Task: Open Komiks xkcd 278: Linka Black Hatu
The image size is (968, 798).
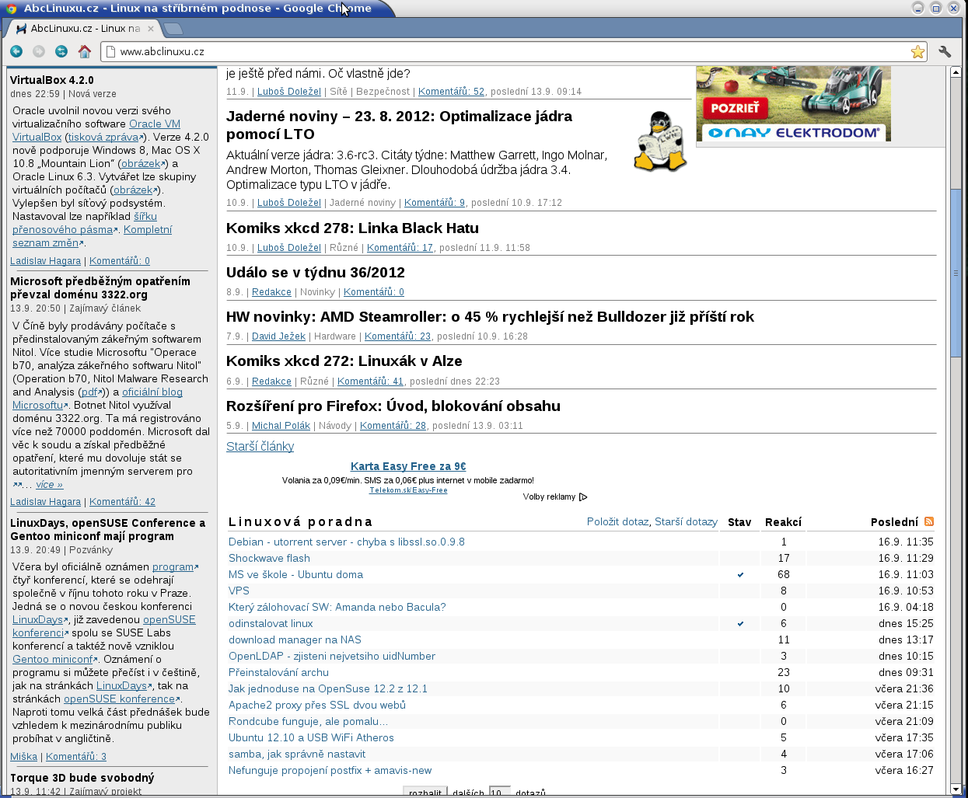Action: click(352, 228)
